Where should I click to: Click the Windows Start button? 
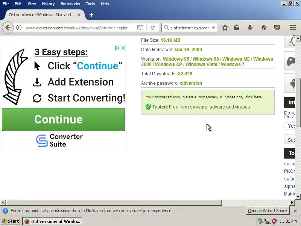coord(11,221)
